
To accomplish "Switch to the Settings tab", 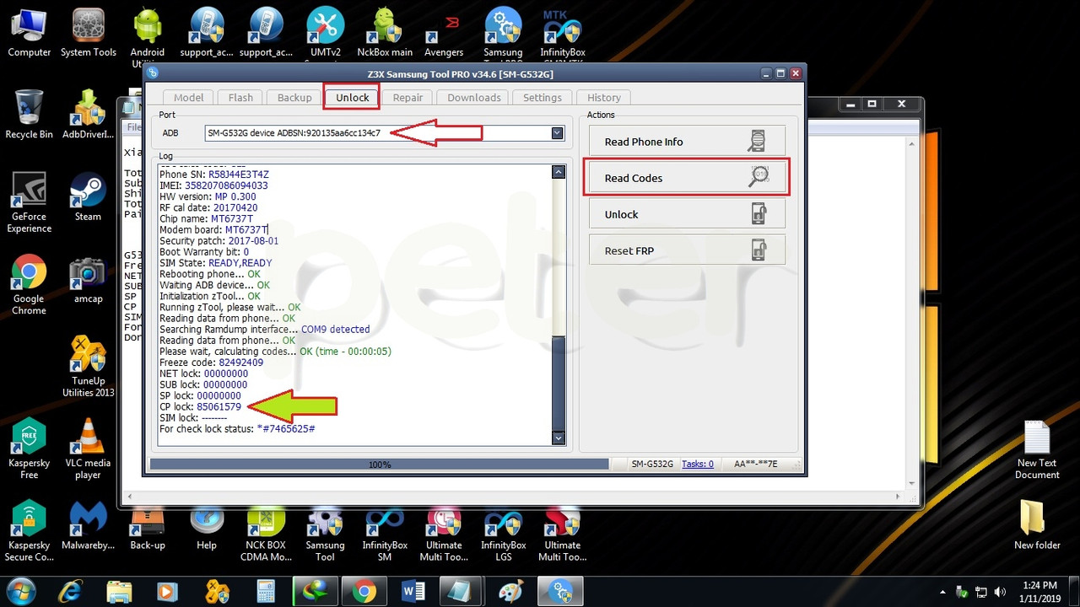I will (543, 98).
